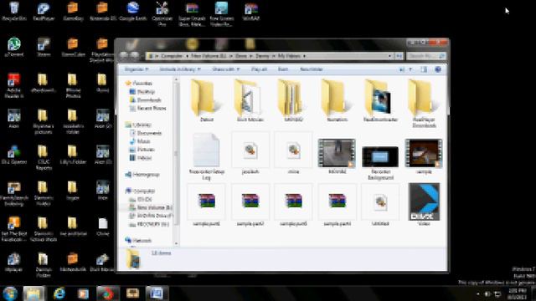This screenshot has width=536, height=301.
Task: Select the RealPlayer Downloads folder
Action: [424, 104]
